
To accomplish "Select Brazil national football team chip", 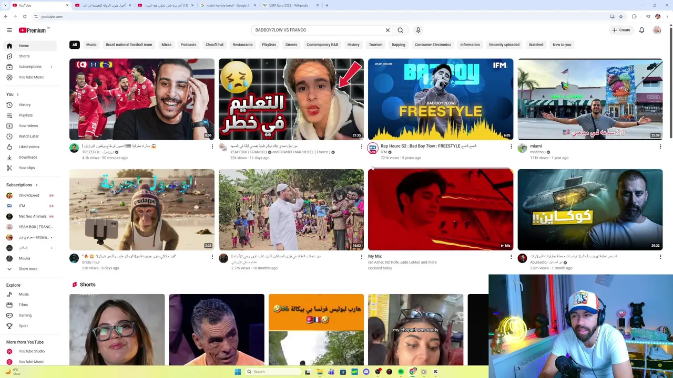I will coord(129,45).
